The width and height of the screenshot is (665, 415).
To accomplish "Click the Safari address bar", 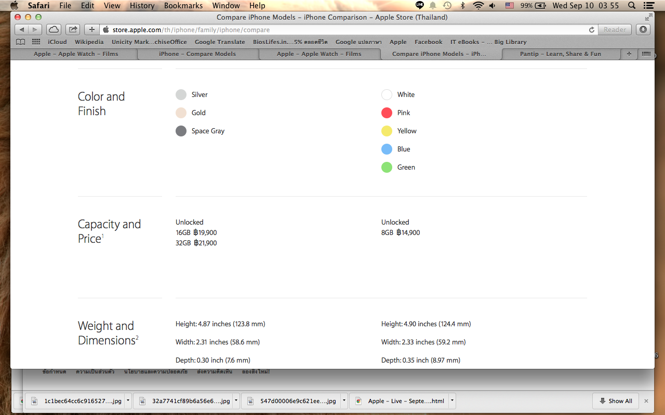I will 349,30.
